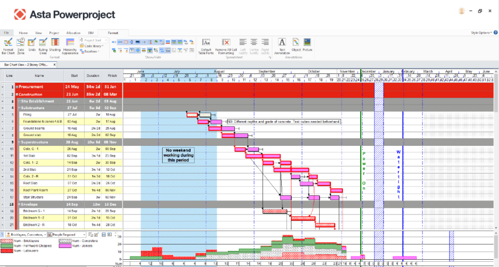The height and width of the screenshot is (267, 499).
Task: Click Default Table Fonts
Action: 206,46
